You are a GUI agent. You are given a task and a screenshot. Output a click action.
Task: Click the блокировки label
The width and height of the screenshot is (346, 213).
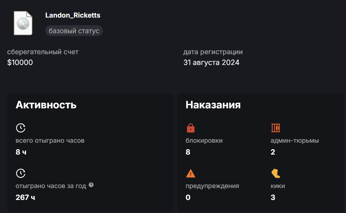tap(204, 140)
